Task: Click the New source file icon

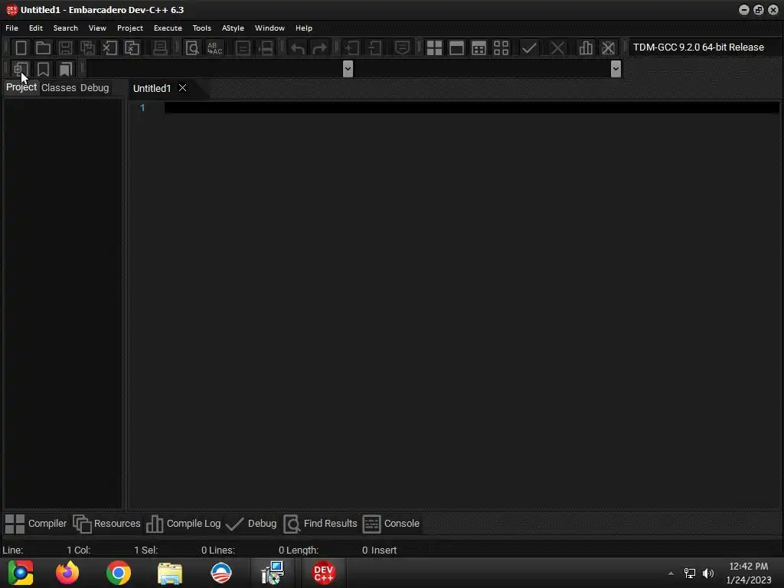Action: pos(21,48)
